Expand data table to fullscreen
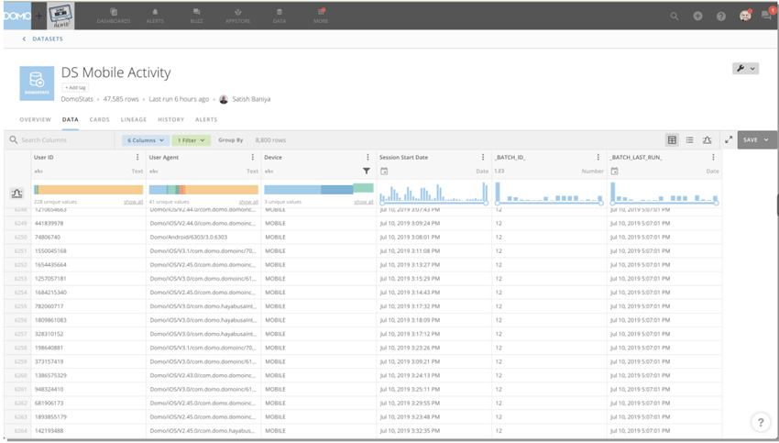 [729, 140]
